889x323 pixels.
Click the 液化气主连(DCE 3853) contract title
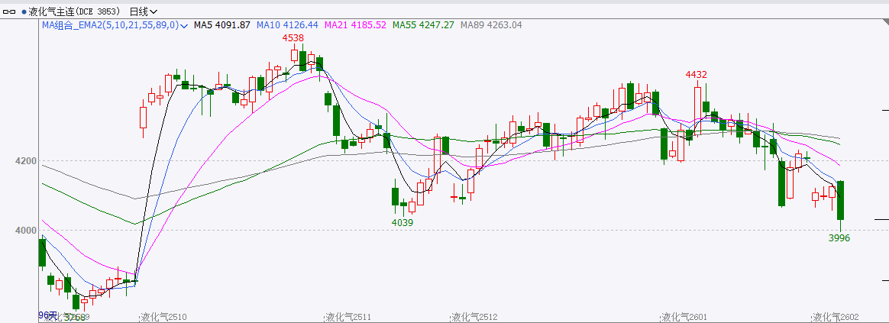(75, 11)
